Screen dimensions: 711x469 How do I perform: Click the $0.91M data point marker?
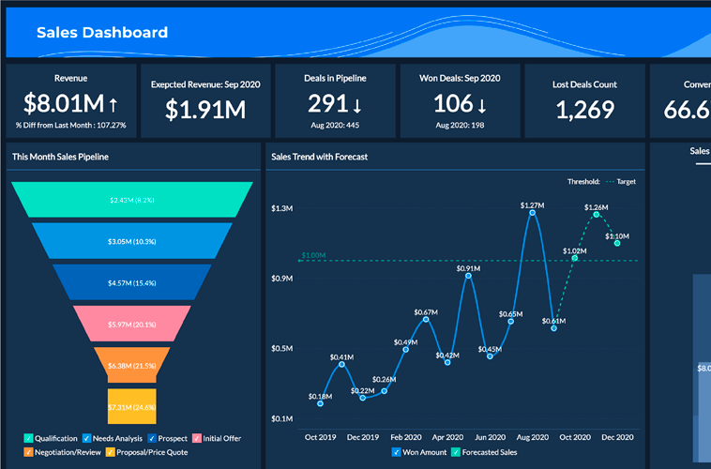pyautogui.click(x=468, y=277)
